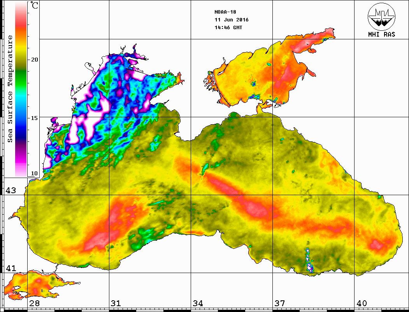Click longitude label 37
This screenshot has width=409, height=312.
pos(280,303)
